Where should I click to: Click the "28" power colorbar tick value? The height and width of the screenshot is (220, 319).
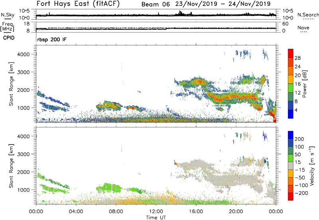297,58
